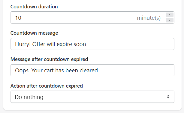Increase countdown duration with up arrow
The image size is (184, 113).
(x=170, y=15)
